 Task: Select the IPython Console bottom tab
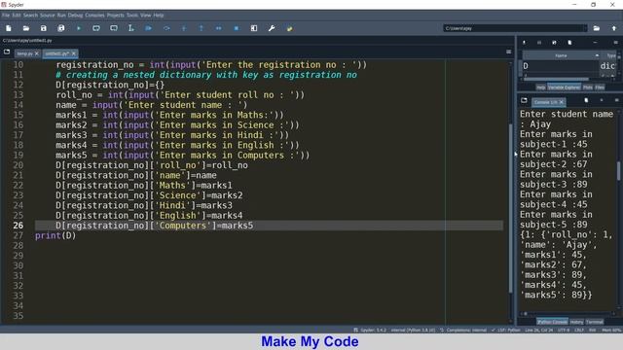pos(552,322)
